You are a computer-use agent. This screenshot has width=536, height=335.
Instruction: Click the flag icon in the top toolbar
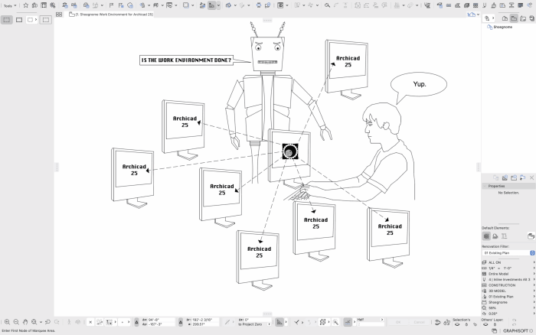[112, 5]
